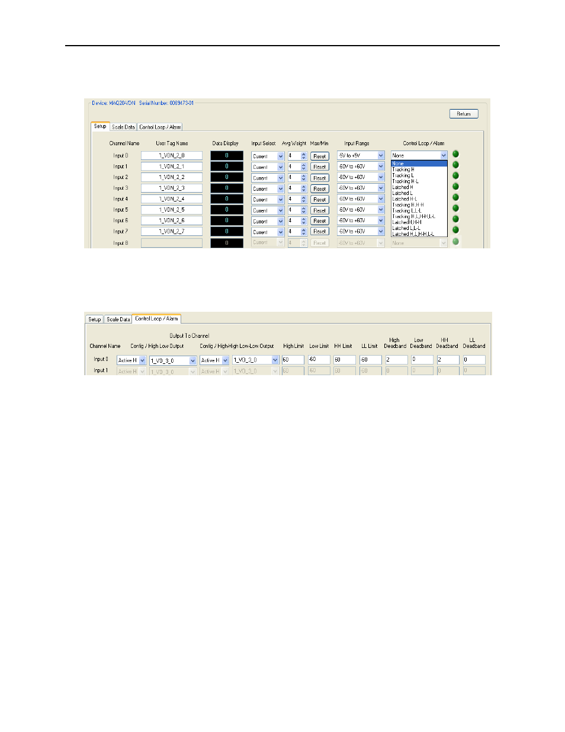The width and height of the screenshot is (565, 732).
Task: Select highlighted None option in alarm list
Action: point(419,164)
